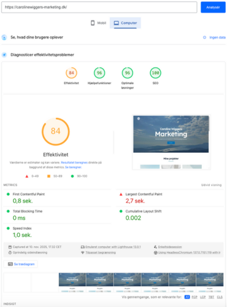The image size is (227, 307).
Task: Click the mobile phone icon
Action: [x=93, y=23]
